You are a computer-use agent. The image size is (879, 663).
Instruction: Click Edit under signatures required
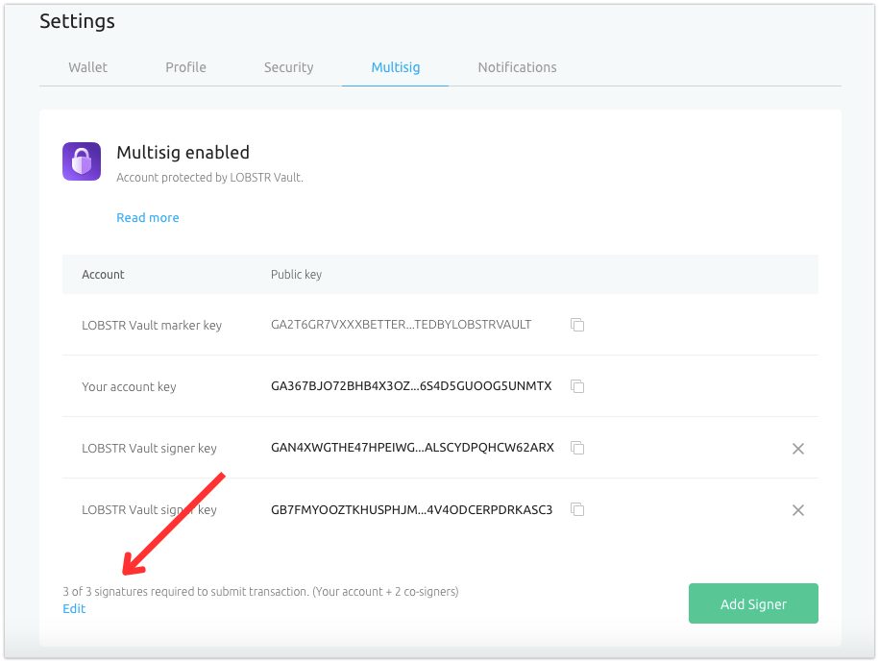(x=74, y=608)
